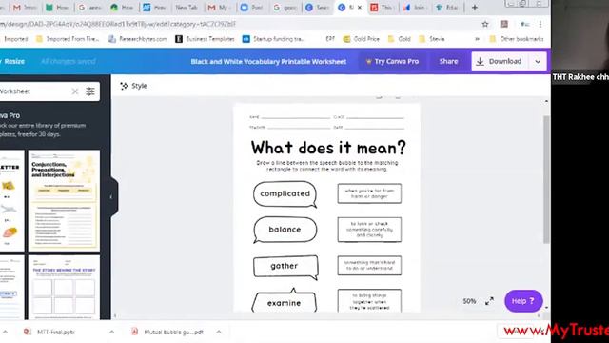Select the 'gather' speech bubble
The height and width of the screenshot is (343, 609).
[x=285, y=267]
